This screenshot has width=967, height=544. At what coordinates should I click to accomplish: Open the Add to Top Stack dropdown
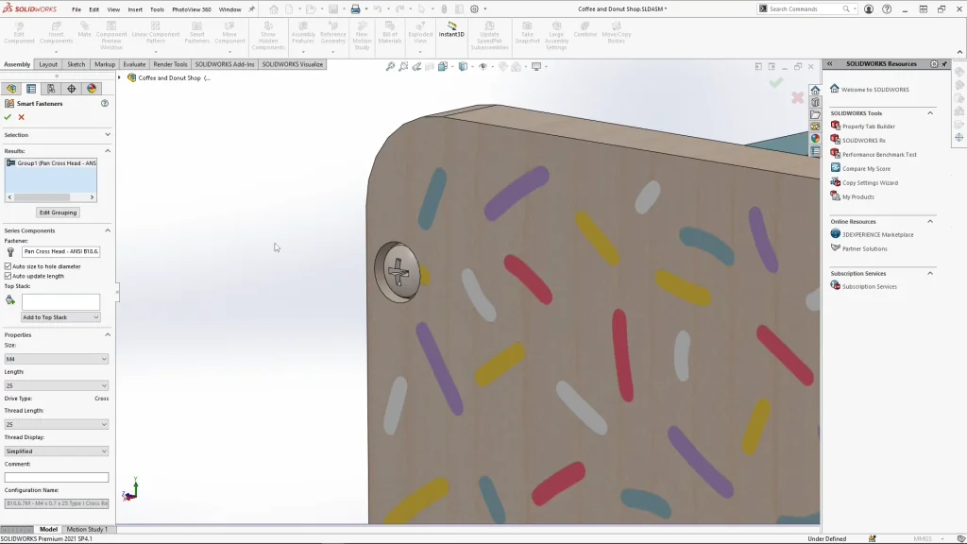coord(60,317)
